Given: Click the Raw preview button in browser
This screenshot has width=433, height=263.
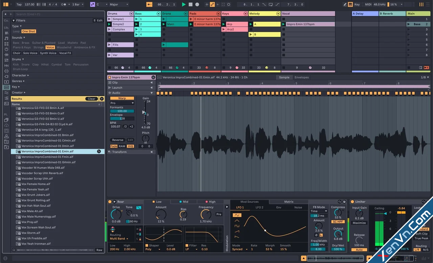Looking at the screenshot, I should (x=99, y=250).
